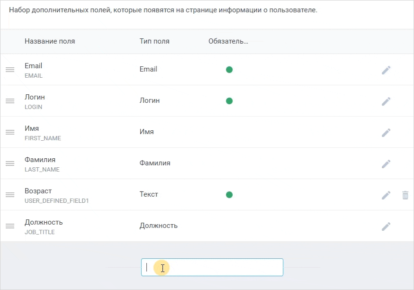
Task: Click the Название поля column header
Action: click(50, 41)
